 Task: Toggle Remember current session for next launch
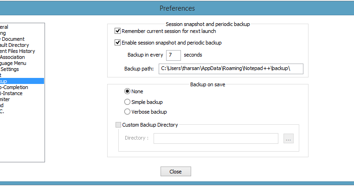coord(118,31)
